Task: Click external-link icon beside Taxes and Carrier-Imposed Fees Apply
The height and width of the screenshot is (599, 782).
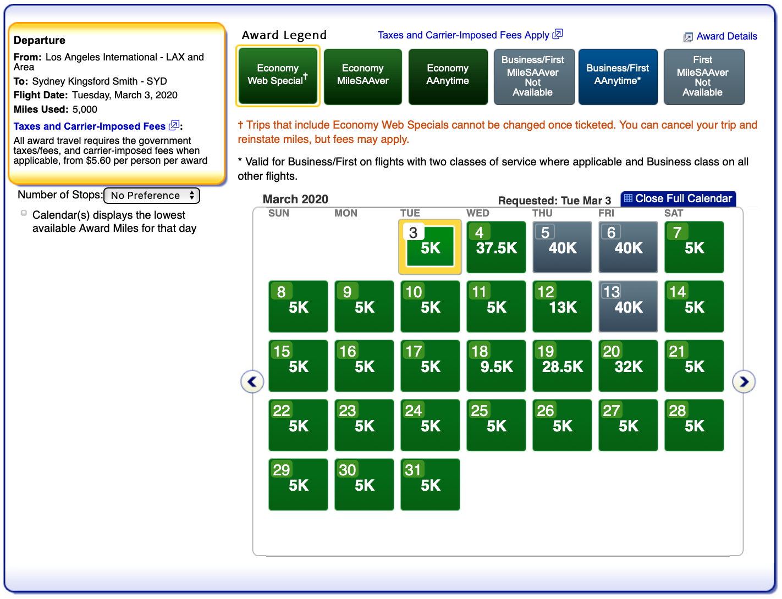Action: [558, 34]
